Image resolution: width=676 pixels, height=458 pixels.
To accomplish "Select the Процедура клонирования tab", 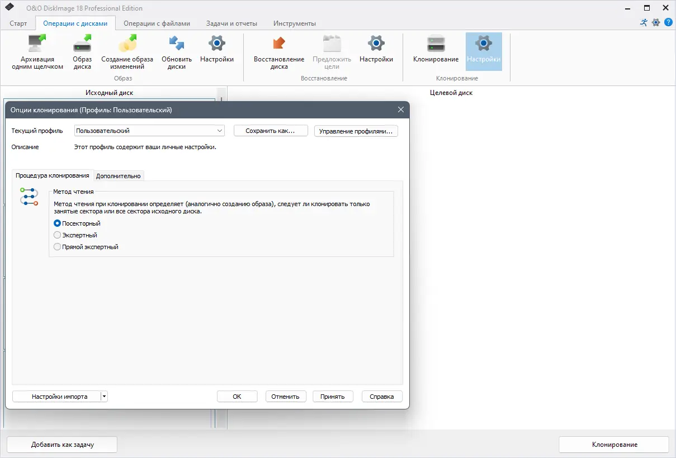I will pyautogui.click(x=53, y=175).
